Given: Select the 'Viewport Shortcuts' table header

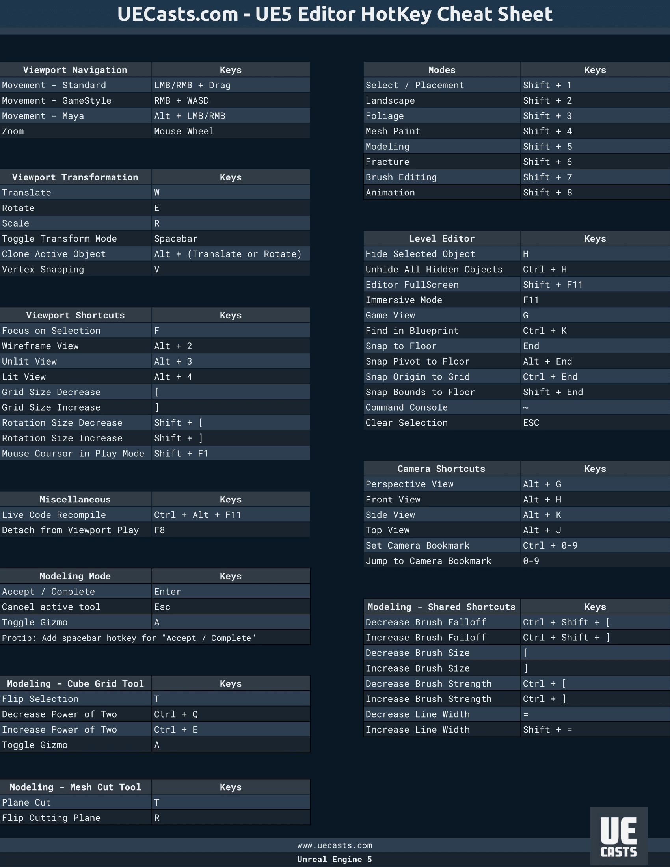Looking at the screenshot, I should pyautogui.click(x=75, y=316).
